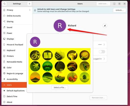Click the large purple R avatar
130x106 pixels.
point(60,26)
